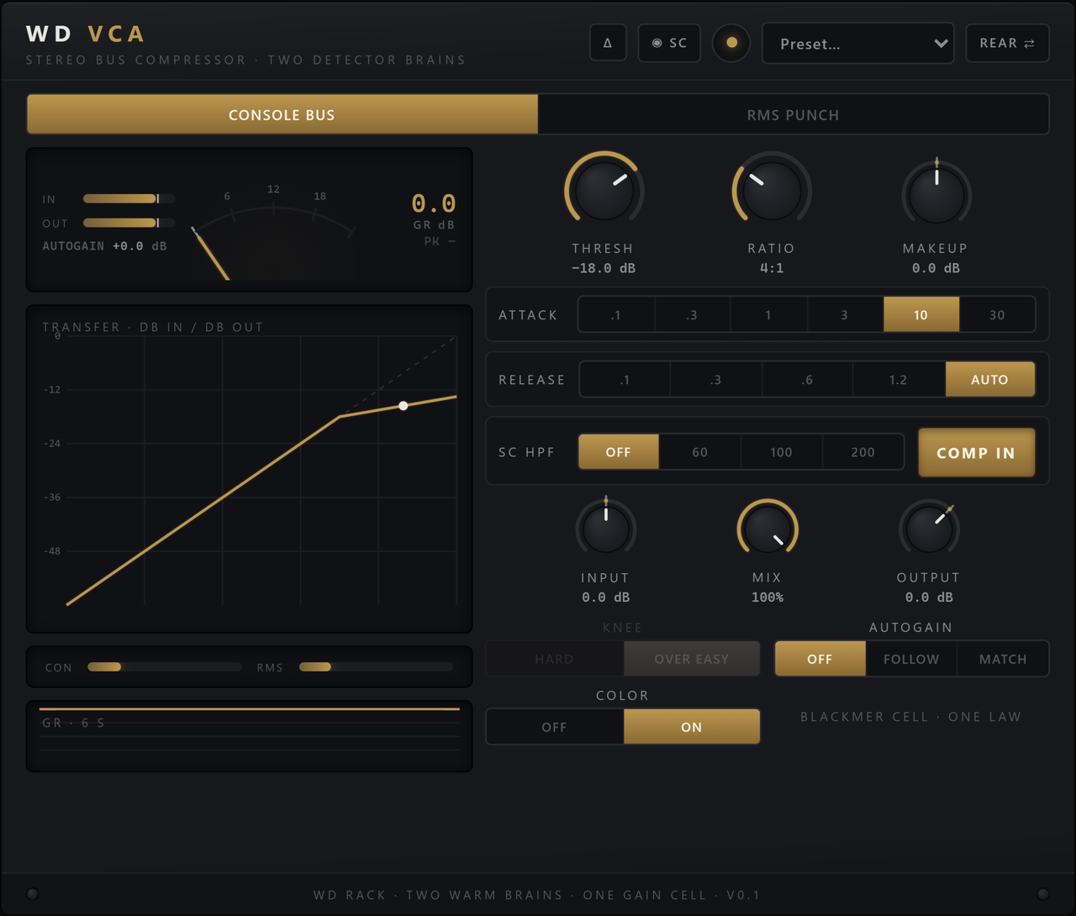
Task: Set AUTOGAIN to MATCH
Action: point(1003,659)
